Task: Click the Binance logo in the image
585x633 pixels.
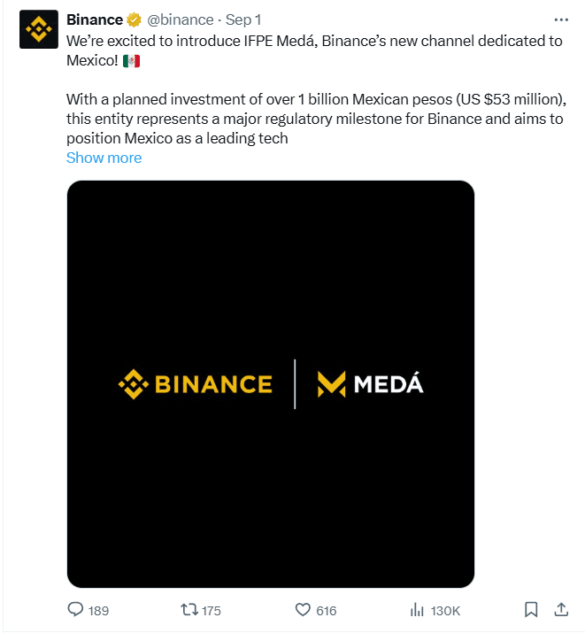Action: point(196,384)
